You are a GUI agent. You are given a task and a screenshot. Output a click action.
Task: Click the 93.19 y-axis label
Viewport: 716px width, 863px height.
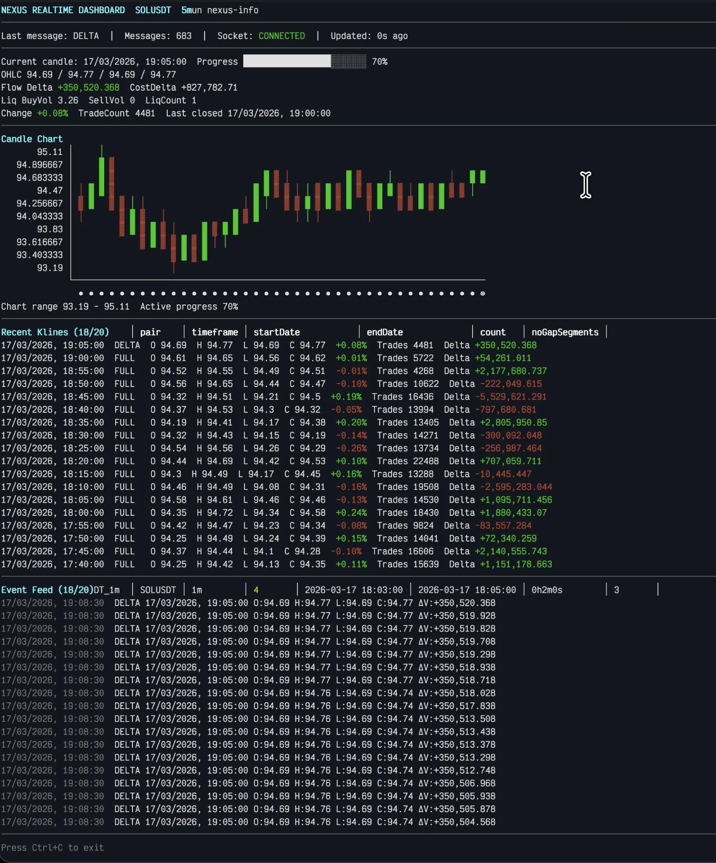(x=50, y=268)
